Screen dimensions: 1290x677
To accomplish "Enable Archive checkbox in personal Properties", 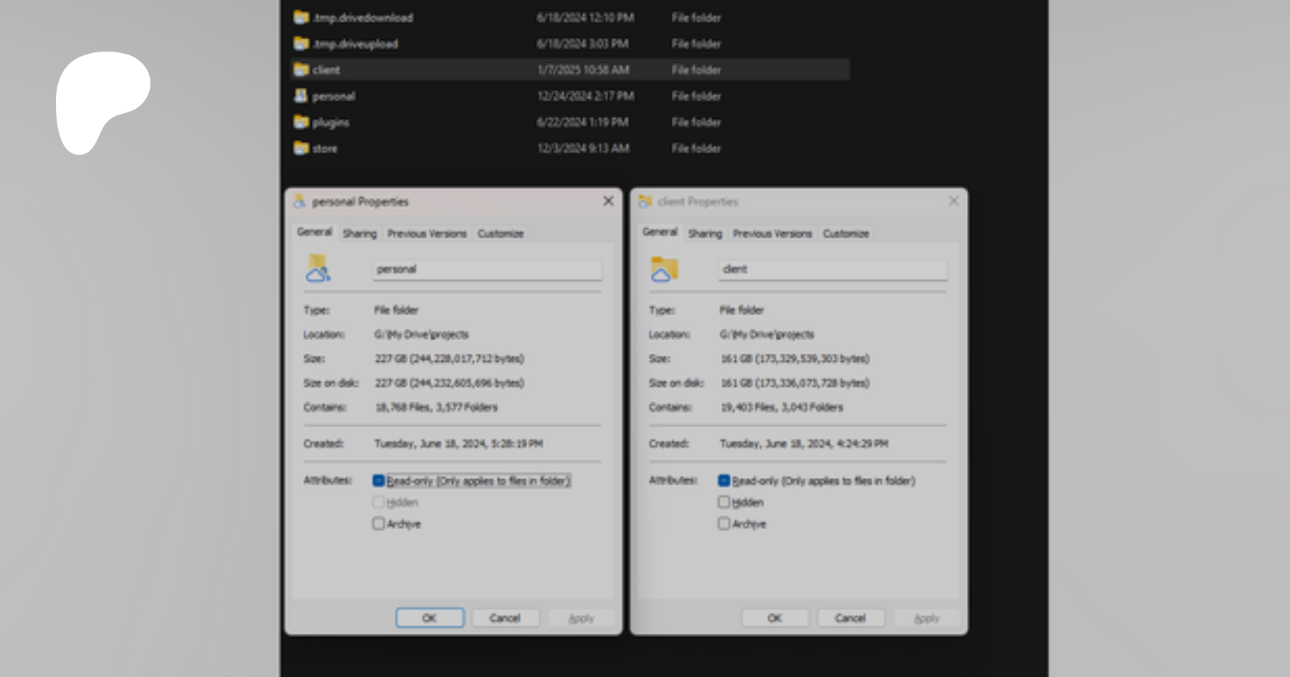I will (x=378, y=524).
